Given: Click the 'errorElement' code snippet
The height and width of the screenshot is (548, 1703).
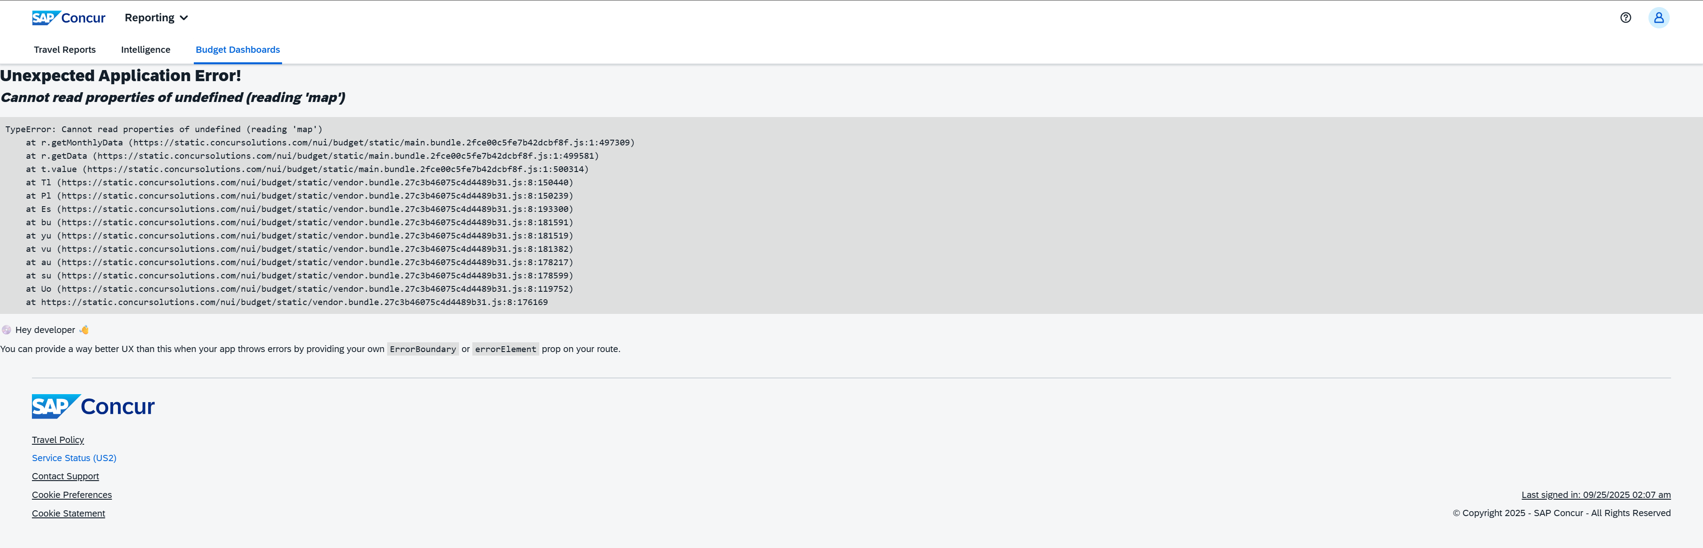Looking at the screenshot, I should [505, 349].
